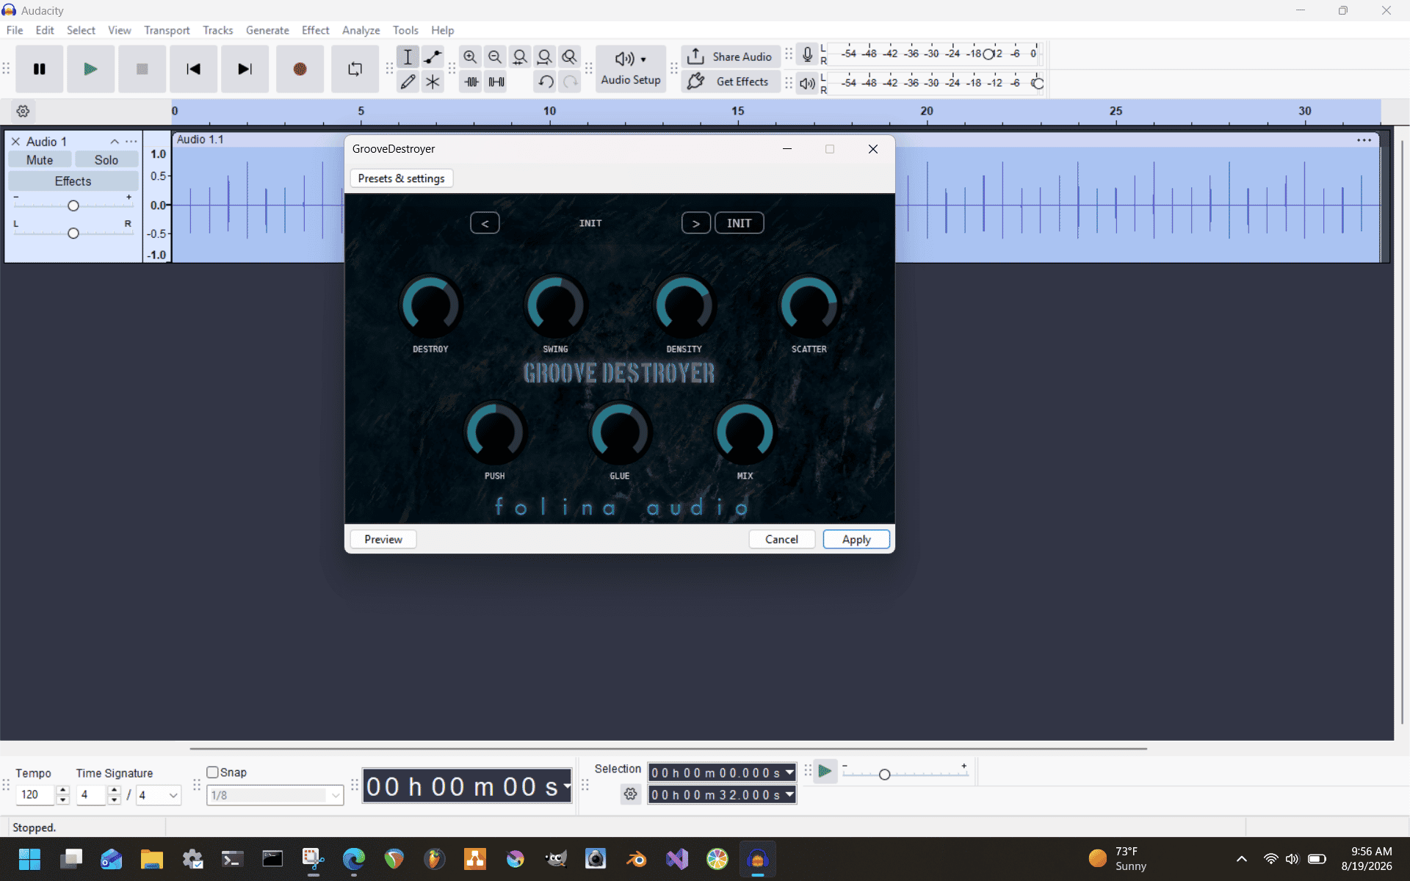Click Fit selection to width icon
1410x881 pixels.
[520, 57]
